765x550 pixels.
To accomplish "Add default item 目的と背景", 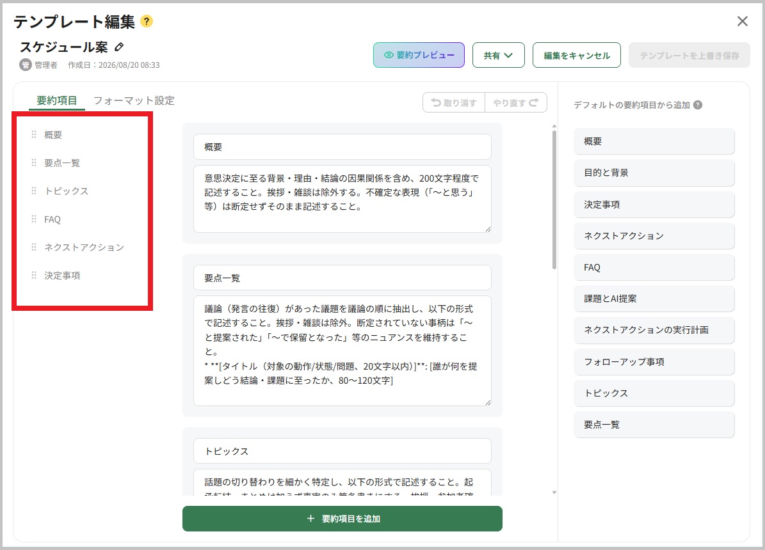I will 654,173.
